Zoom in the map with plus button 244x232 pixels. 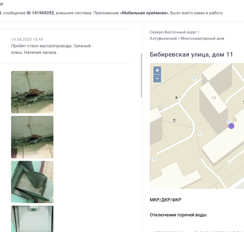[157, 70]
